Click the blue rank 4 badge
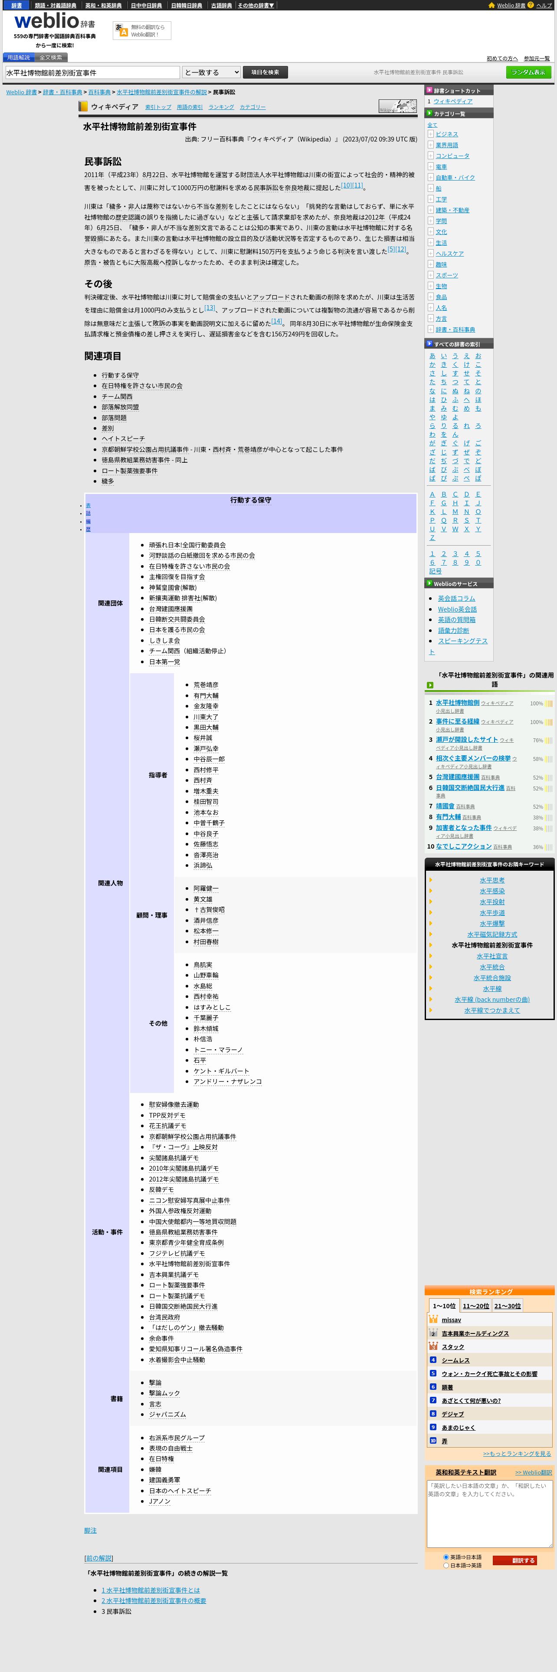Screen dimensions: 557x1672 coord(433,1360)
